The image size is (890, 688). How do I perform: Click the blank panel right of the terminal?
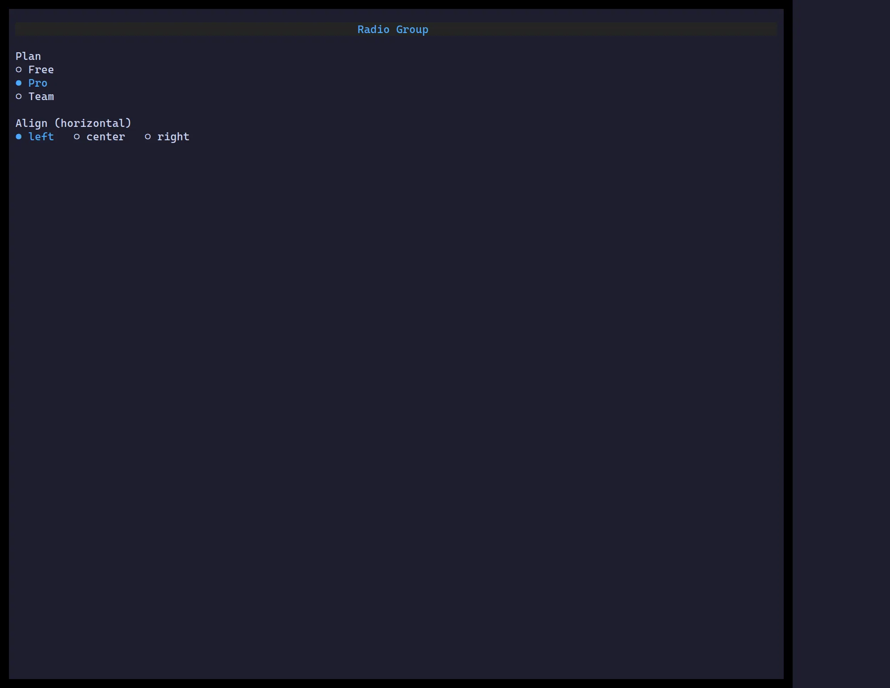(x=841, y=344)
